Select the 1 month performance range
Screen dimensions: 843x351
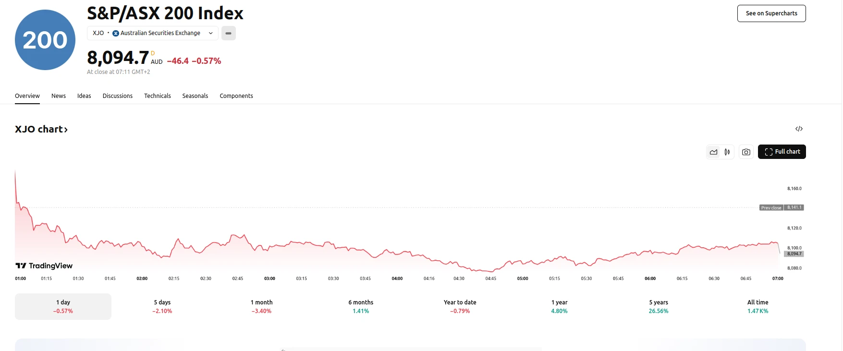coord(261,306)
